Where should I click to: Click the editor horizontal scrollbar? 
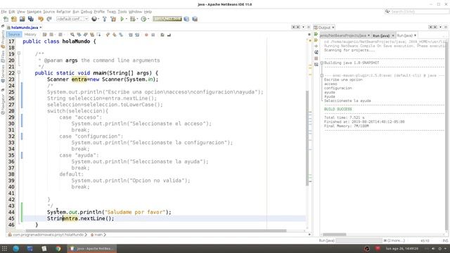[156, 231]
